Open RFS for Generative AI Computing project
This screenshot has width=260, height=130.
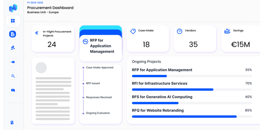point(162,97)
